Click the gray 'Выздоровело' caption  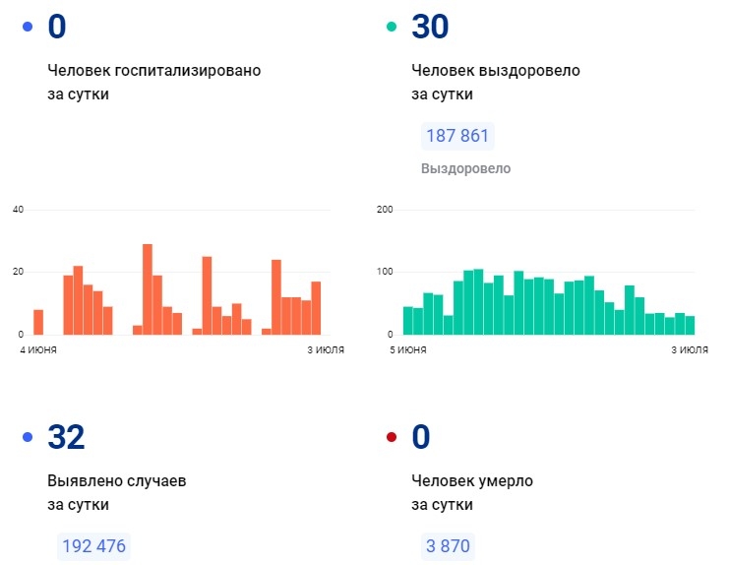(465, 168)
